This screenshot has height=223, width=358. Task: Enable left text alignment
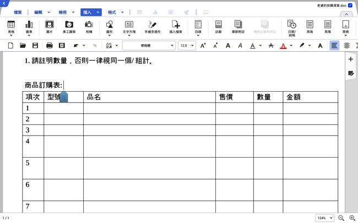334,46
